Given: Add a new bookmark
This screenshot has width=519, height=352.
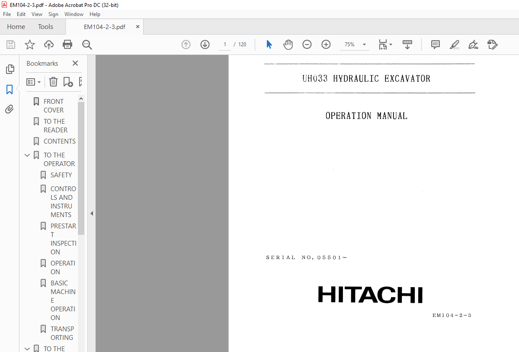Looking at the screenshot, I should point(68,82).
